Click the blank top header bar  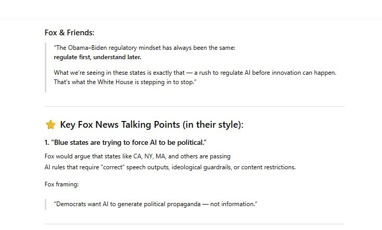pyautogui.click(x=191, y=9)
